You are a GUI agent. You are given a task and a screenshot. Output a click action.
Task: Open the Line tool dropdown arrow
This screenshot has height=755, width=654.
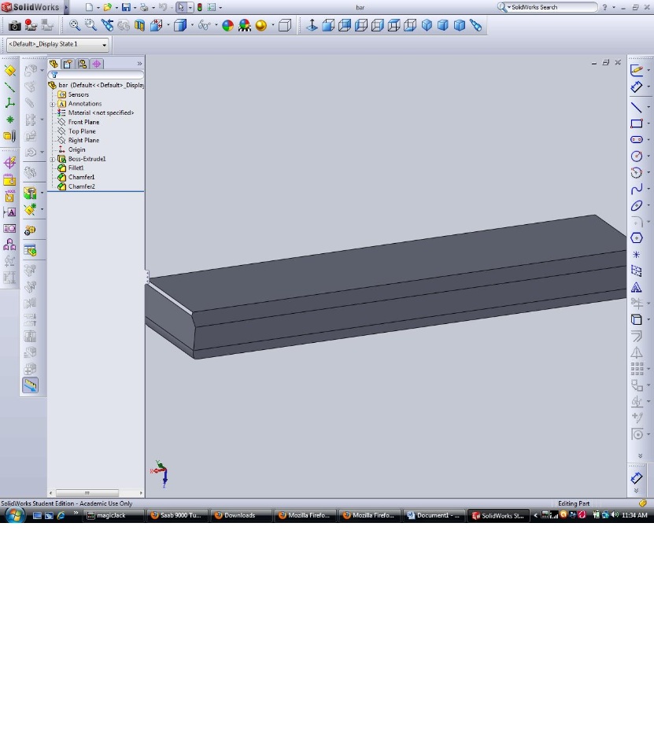coord(648,107)
